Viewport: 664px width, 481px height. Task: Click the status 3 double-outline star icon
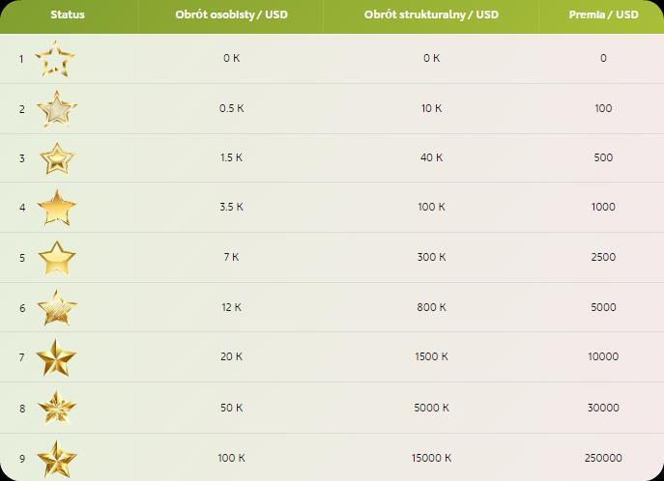click(x=57, y=158)
